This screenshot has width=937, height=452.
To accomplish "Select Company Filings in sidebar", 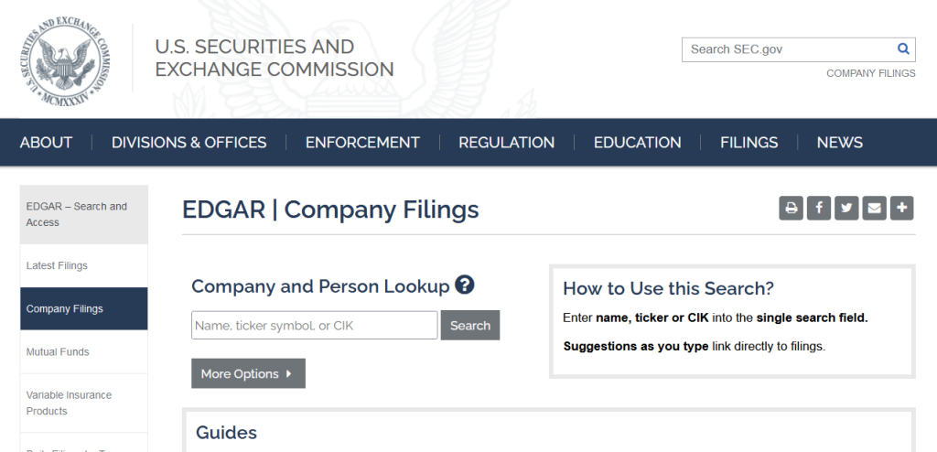I will (84, 308).
